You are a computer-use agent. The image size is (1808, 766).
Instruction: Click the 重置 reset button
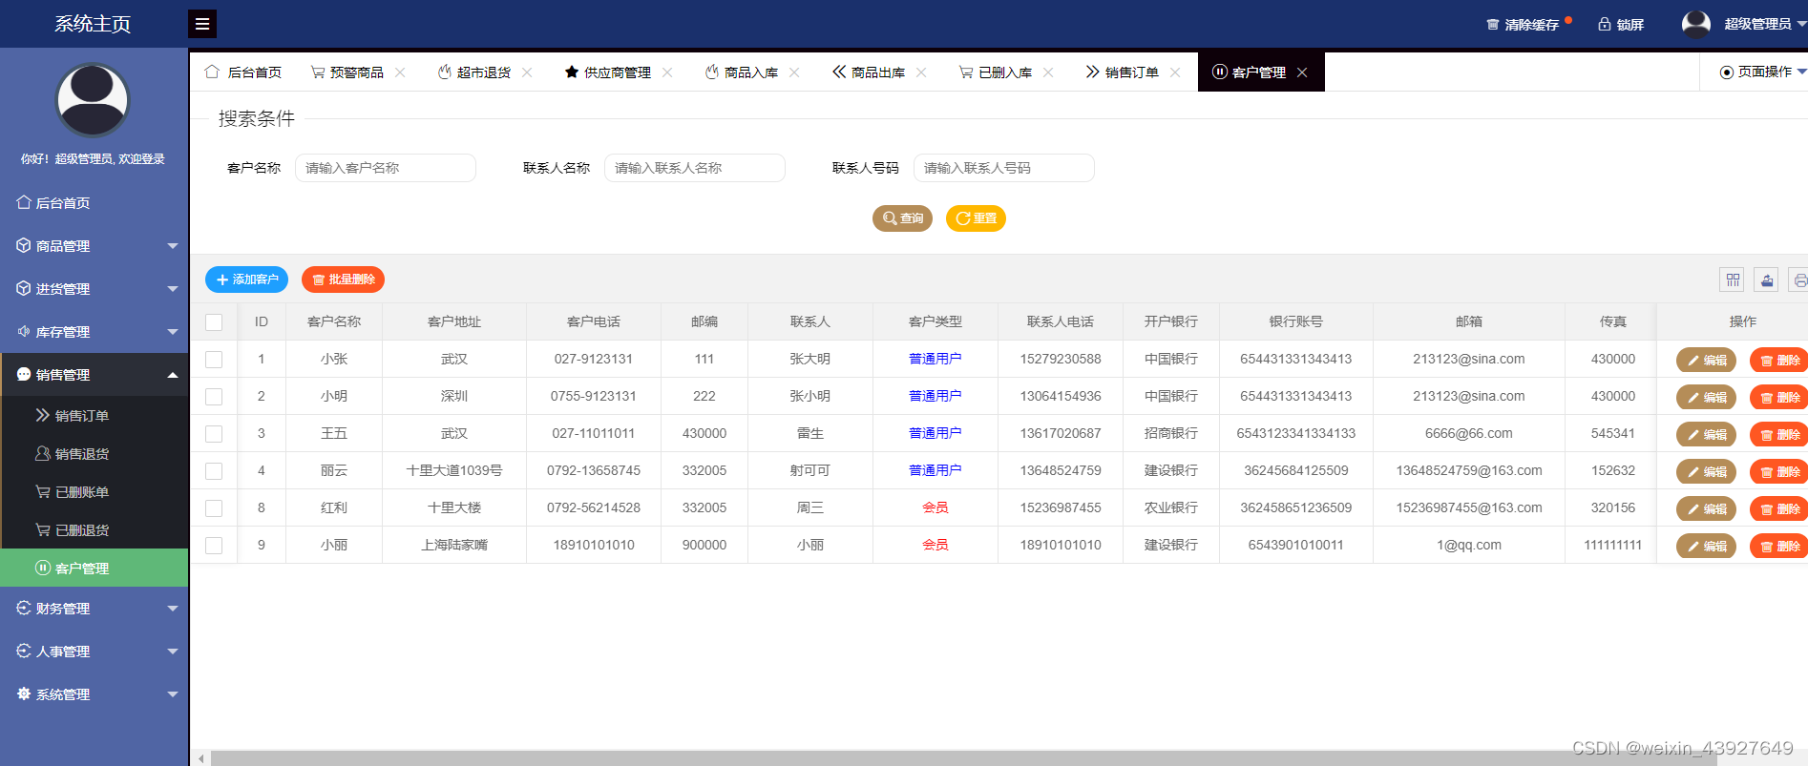pos(976,218)
